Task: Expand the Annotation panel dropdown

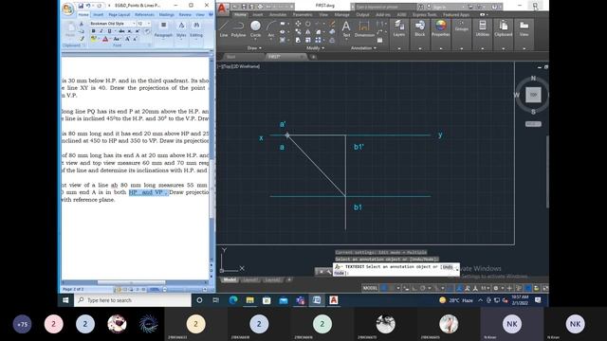Action: [363, 48]
